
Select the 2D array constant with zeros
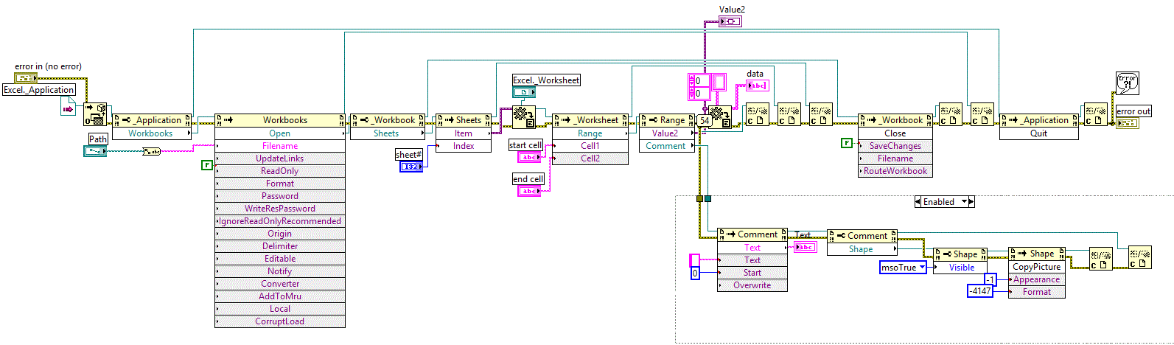click(x=707, y=86)
